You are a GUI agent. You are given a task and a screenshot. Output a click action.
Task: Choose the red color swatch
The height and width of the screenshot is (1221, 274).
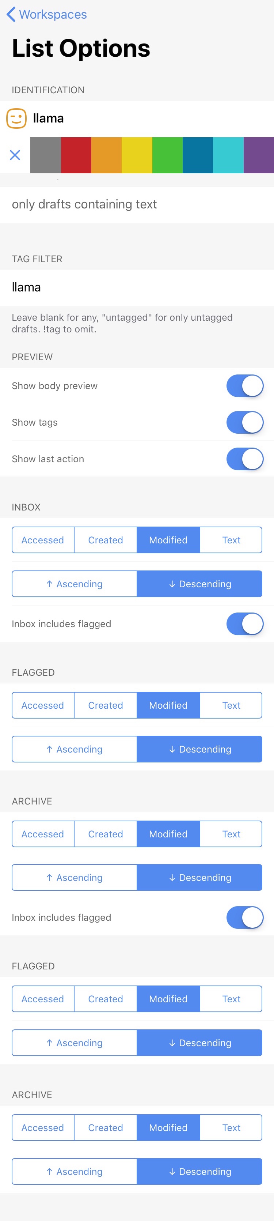pos(76,155)
